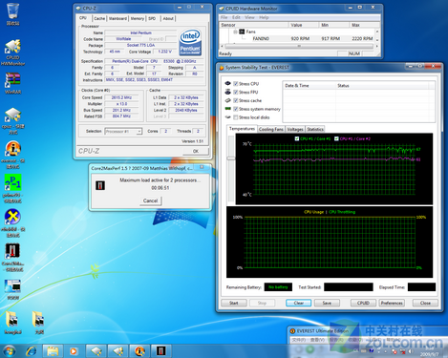Click the EVEREST flame title bar icon
Image resolution: width=448 pixels, height=358 pixels.
point(222,68)
